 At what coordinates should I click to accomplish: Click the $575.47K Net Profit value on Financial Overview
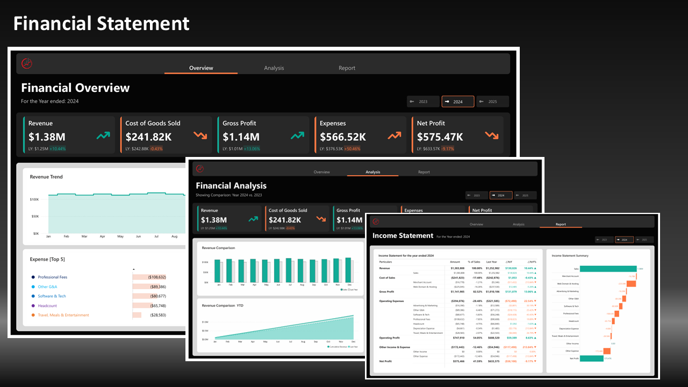(x=440, y=137)
